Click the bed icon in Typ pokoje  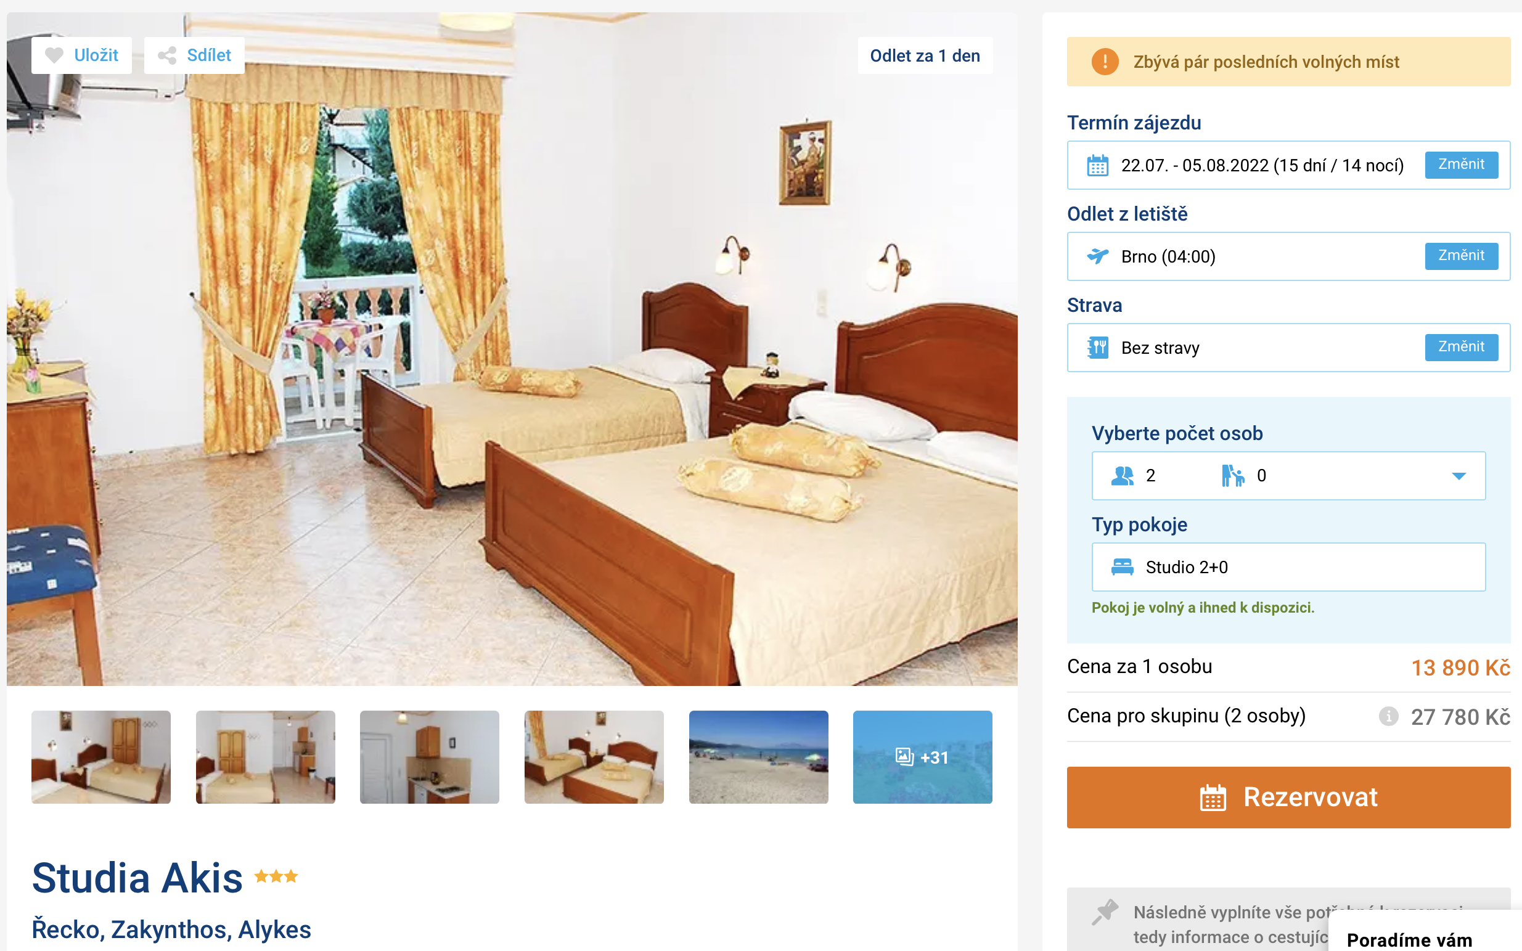pyautogui.click(x=1122, y=566)
